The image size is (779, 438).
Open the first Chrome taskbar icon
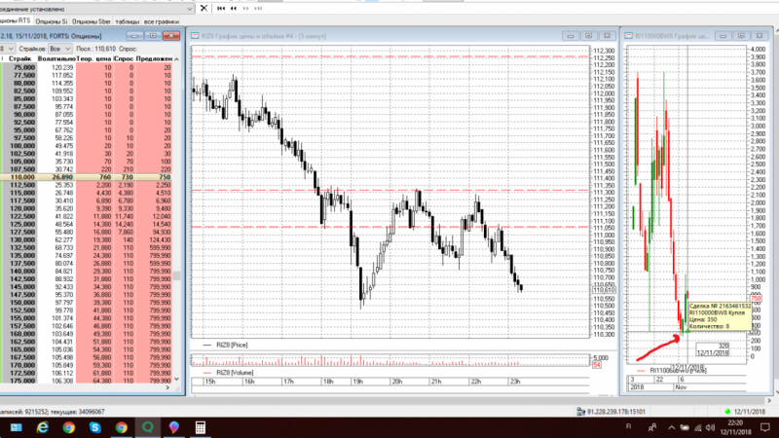[68, 427]
